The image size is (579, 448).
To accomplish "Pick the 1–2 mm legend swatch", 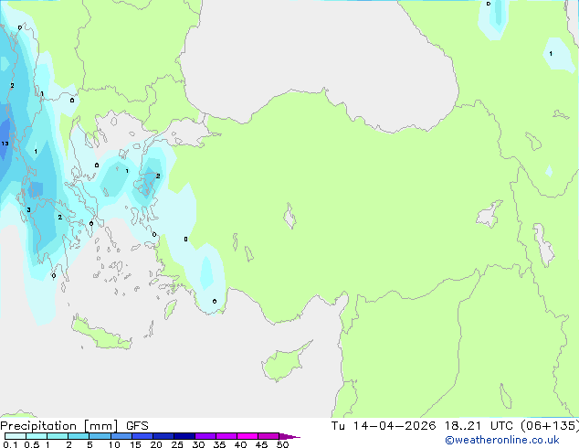I will pos(58,436).
